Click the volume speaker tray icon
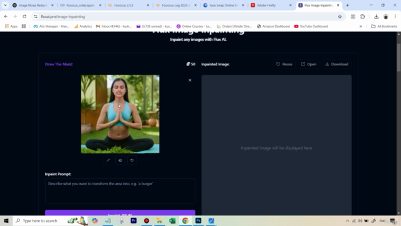Screen dimensions: 401x226 pyautogui.click(x=360, y=220)
